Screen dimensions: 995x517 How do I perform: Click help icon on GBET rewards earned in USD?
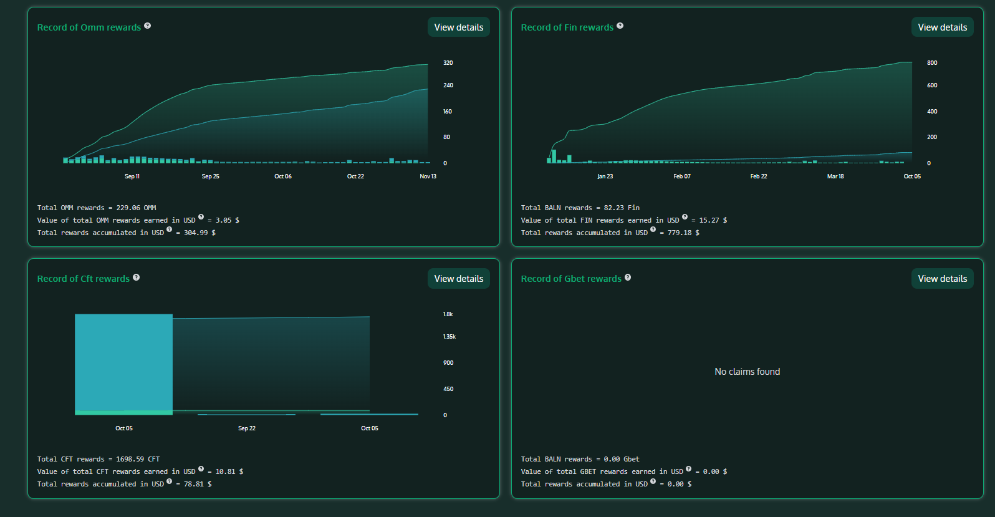(689, 468)
